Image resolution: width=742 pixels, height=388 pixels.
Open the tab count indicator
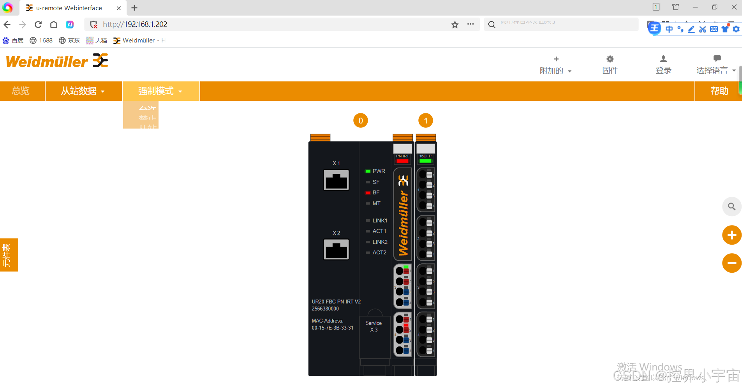pos(656,7)
